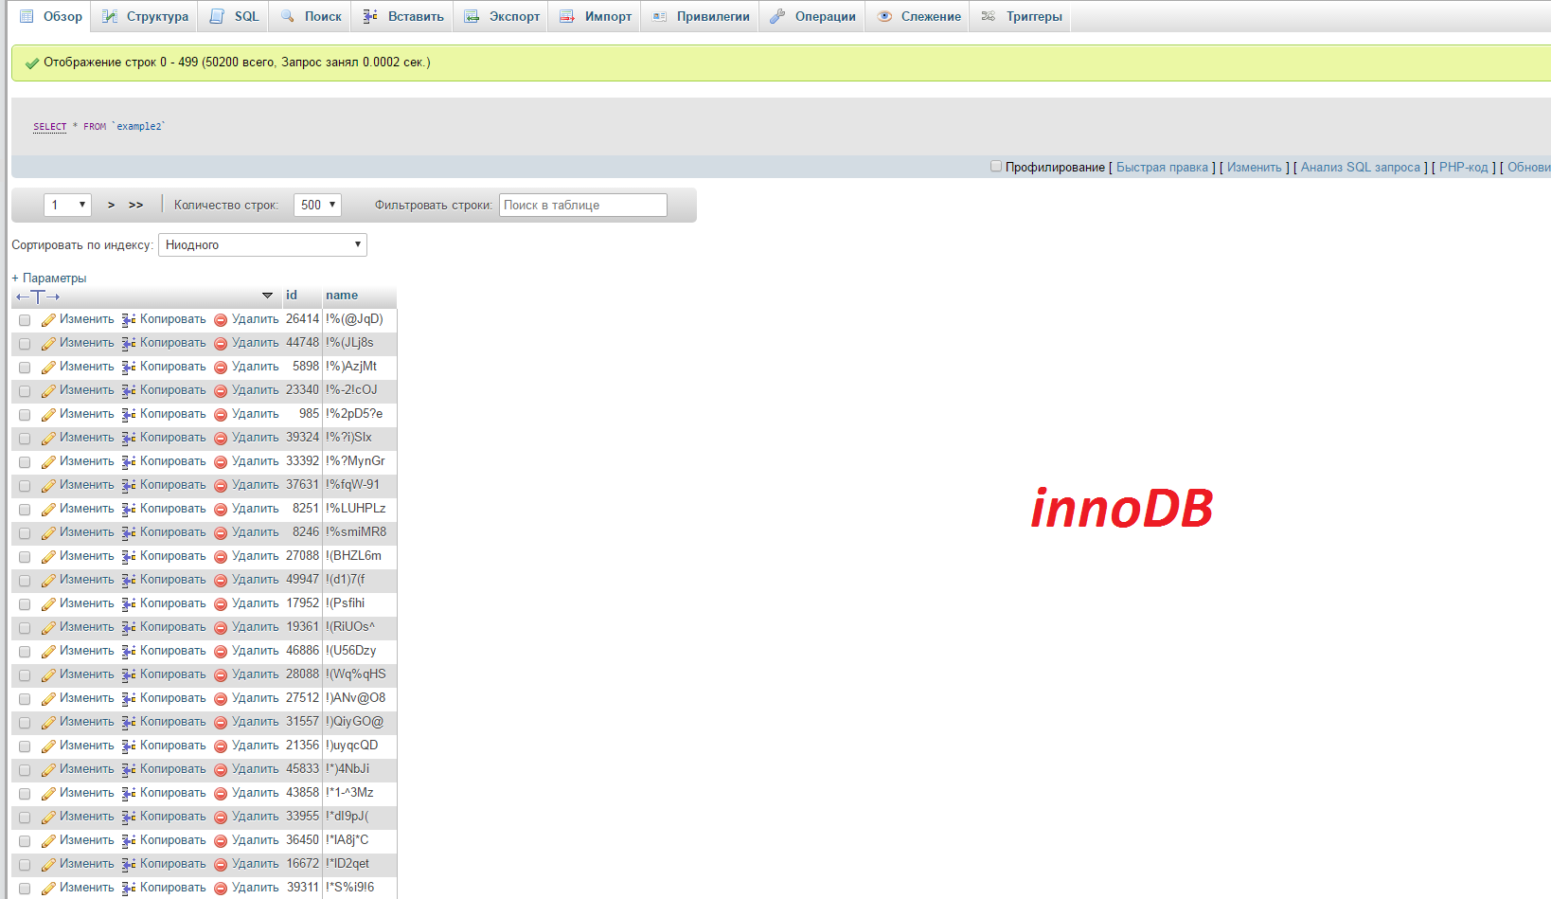The image size is (1551, 899).
Task: Check the checkbox for row 26414
Action: [25, 320]
